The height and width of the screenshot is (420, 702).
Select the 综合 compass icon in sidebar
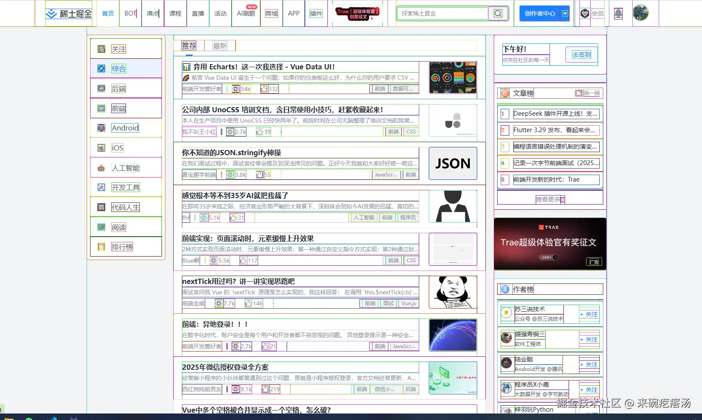click(101, 68)
